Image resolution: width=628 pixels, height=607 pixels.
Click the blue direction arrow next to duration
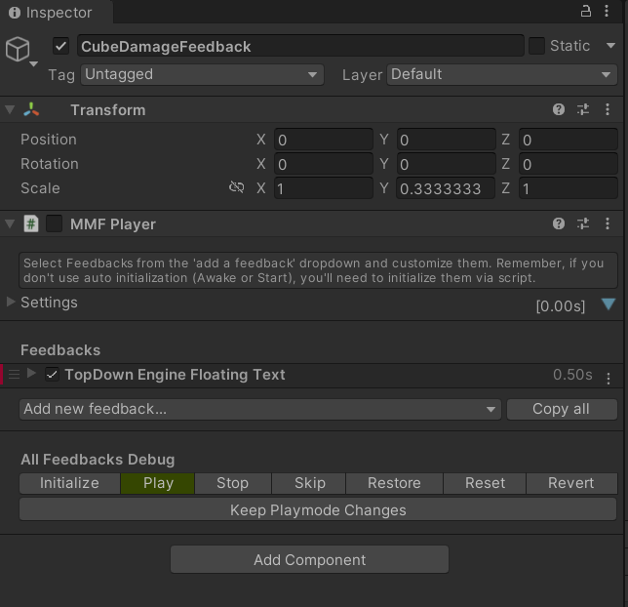coord(608,303)
